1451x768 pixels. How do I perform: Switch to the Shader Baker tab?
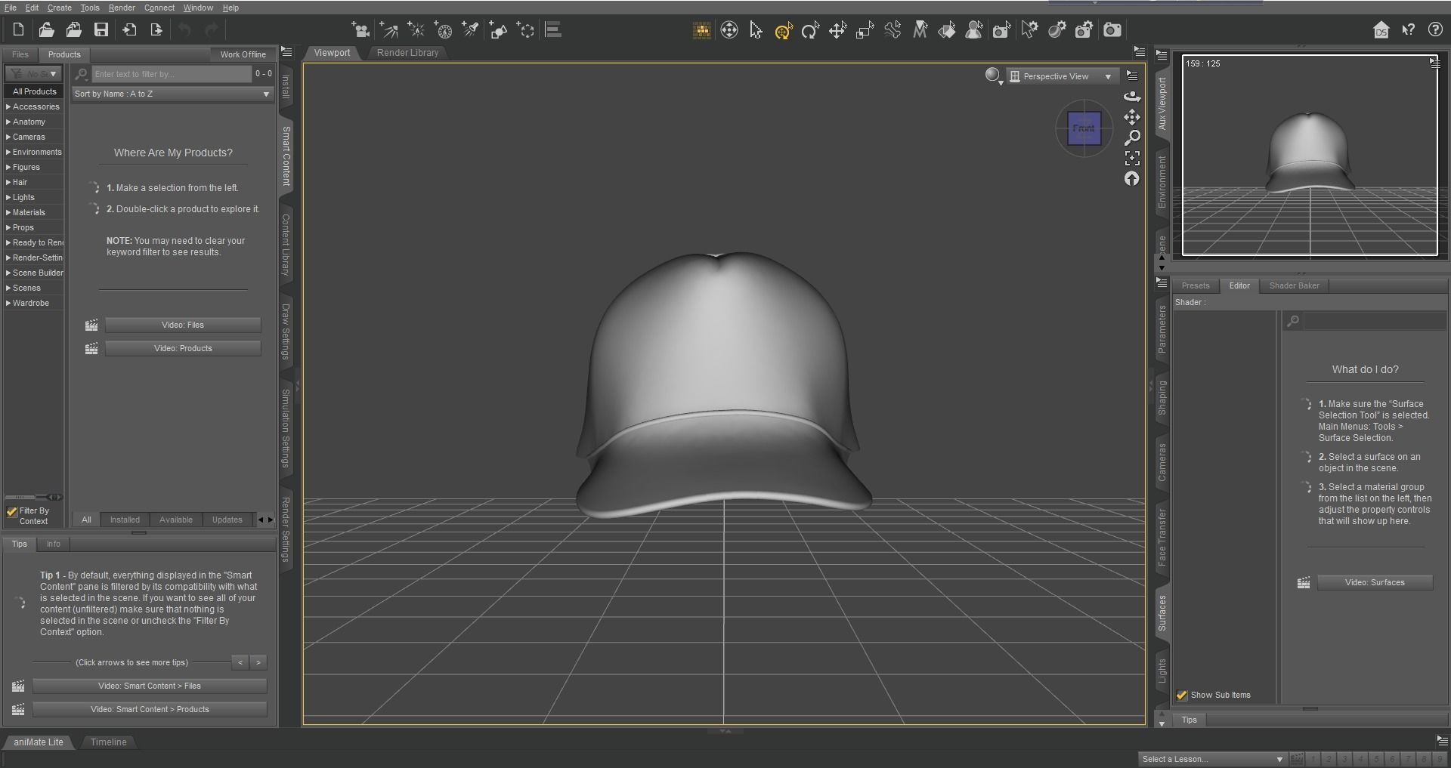pyautogui.click(x=1294, y=285)
